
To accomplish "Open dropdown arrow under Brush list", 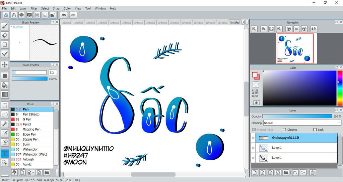I will (33, 173).
